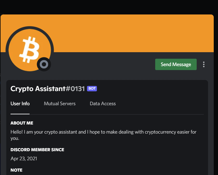Click the #0131 discriminator tag
The height and width of the screenshot is (175, 218).
coord(75,88)
